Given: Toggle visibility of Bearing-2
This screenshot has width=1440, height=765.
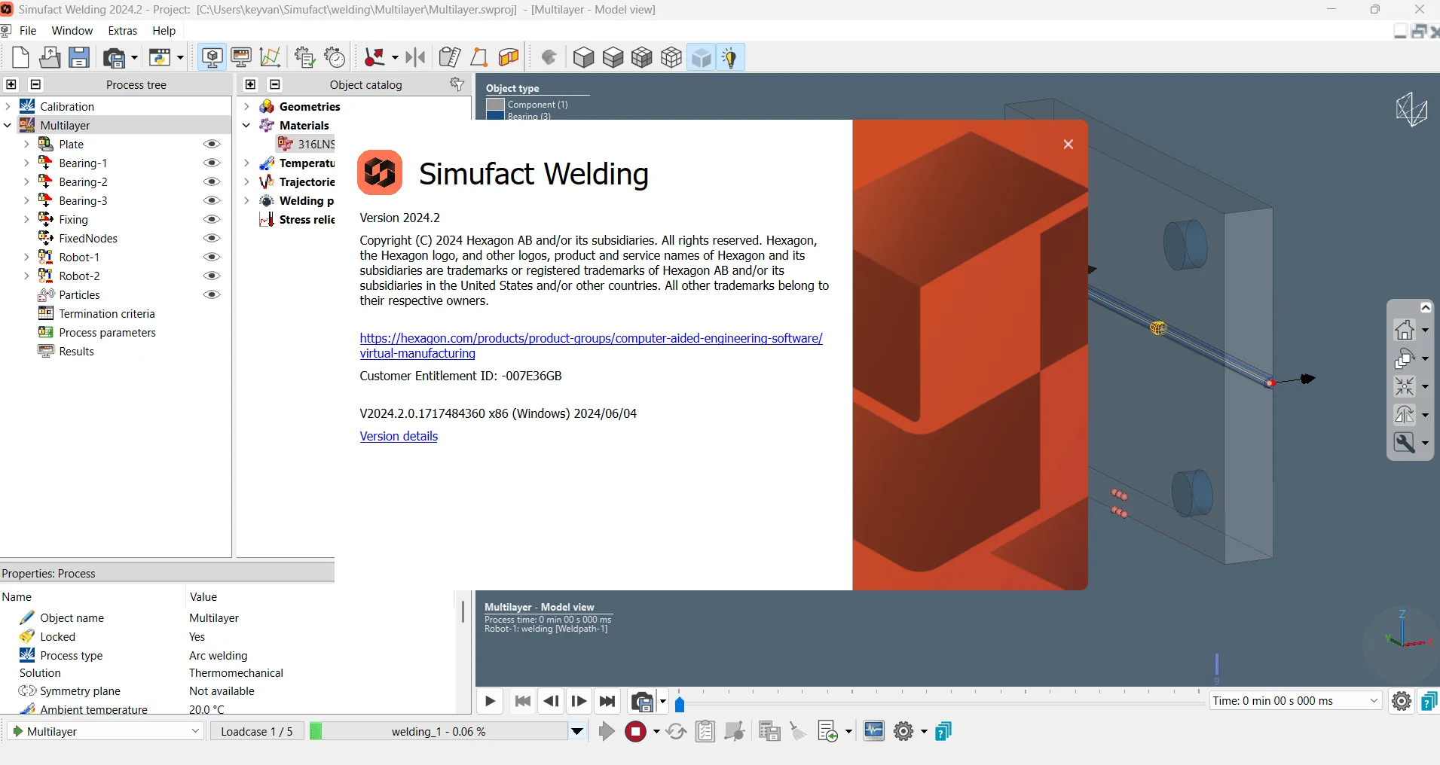Looking at the screenshot, I should [x=212, y=181].
